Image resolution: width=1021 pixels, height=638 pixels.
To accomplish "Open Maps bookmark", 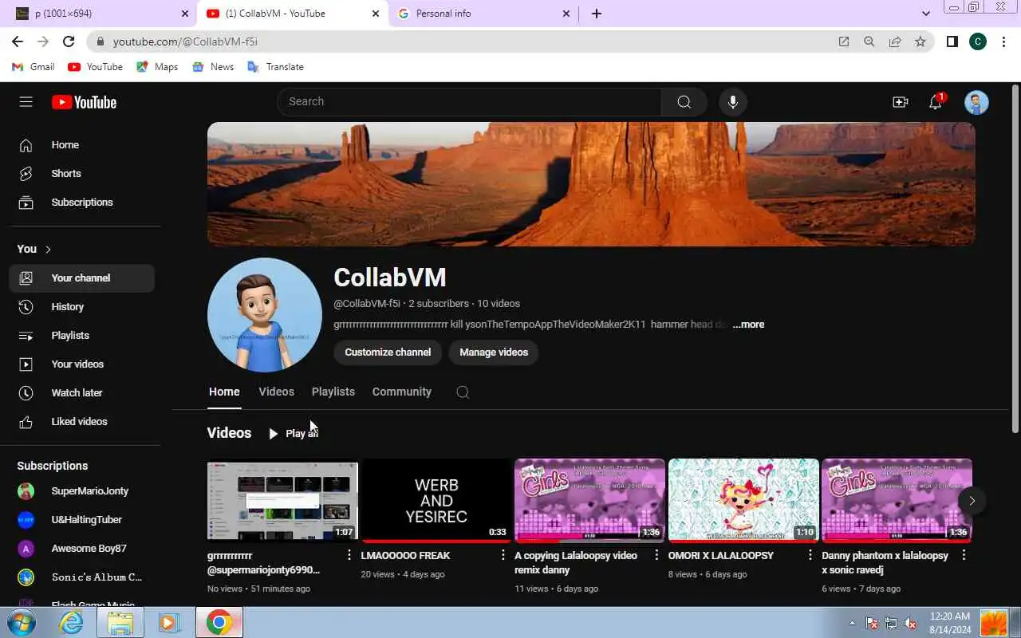I will click(157, 67).
